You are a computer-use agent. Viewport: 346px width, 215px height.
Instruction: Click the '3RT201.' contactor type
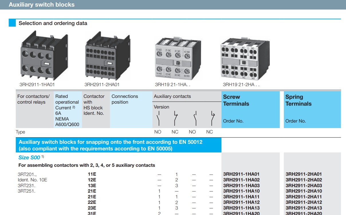tap(27, 174)
